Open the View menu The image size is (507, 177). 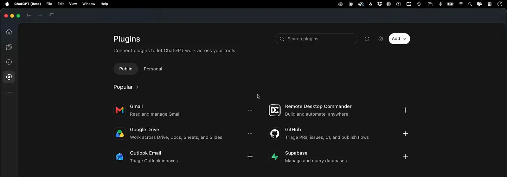[73, 4]
